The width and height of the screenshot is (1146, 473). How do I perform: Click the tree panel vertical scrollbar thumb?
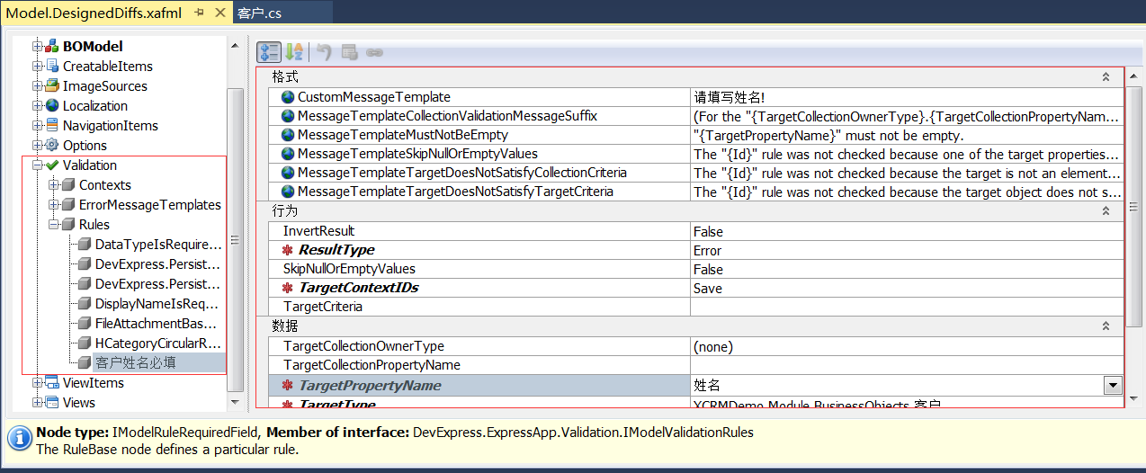[236, 239]
